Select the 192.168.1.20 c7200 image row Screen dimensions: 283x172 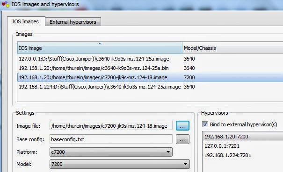[x=150, y=77]
